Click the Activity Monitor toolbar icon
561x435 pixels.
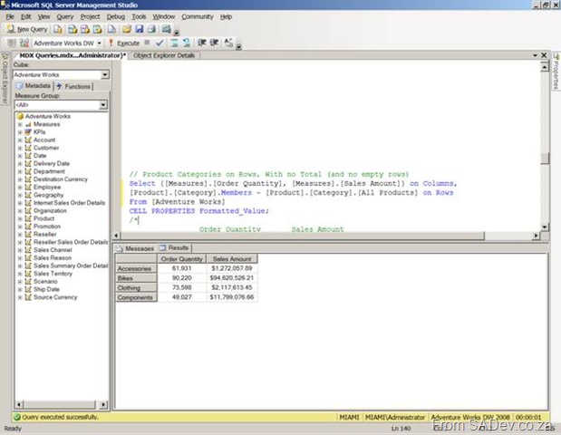coord(167,29)
